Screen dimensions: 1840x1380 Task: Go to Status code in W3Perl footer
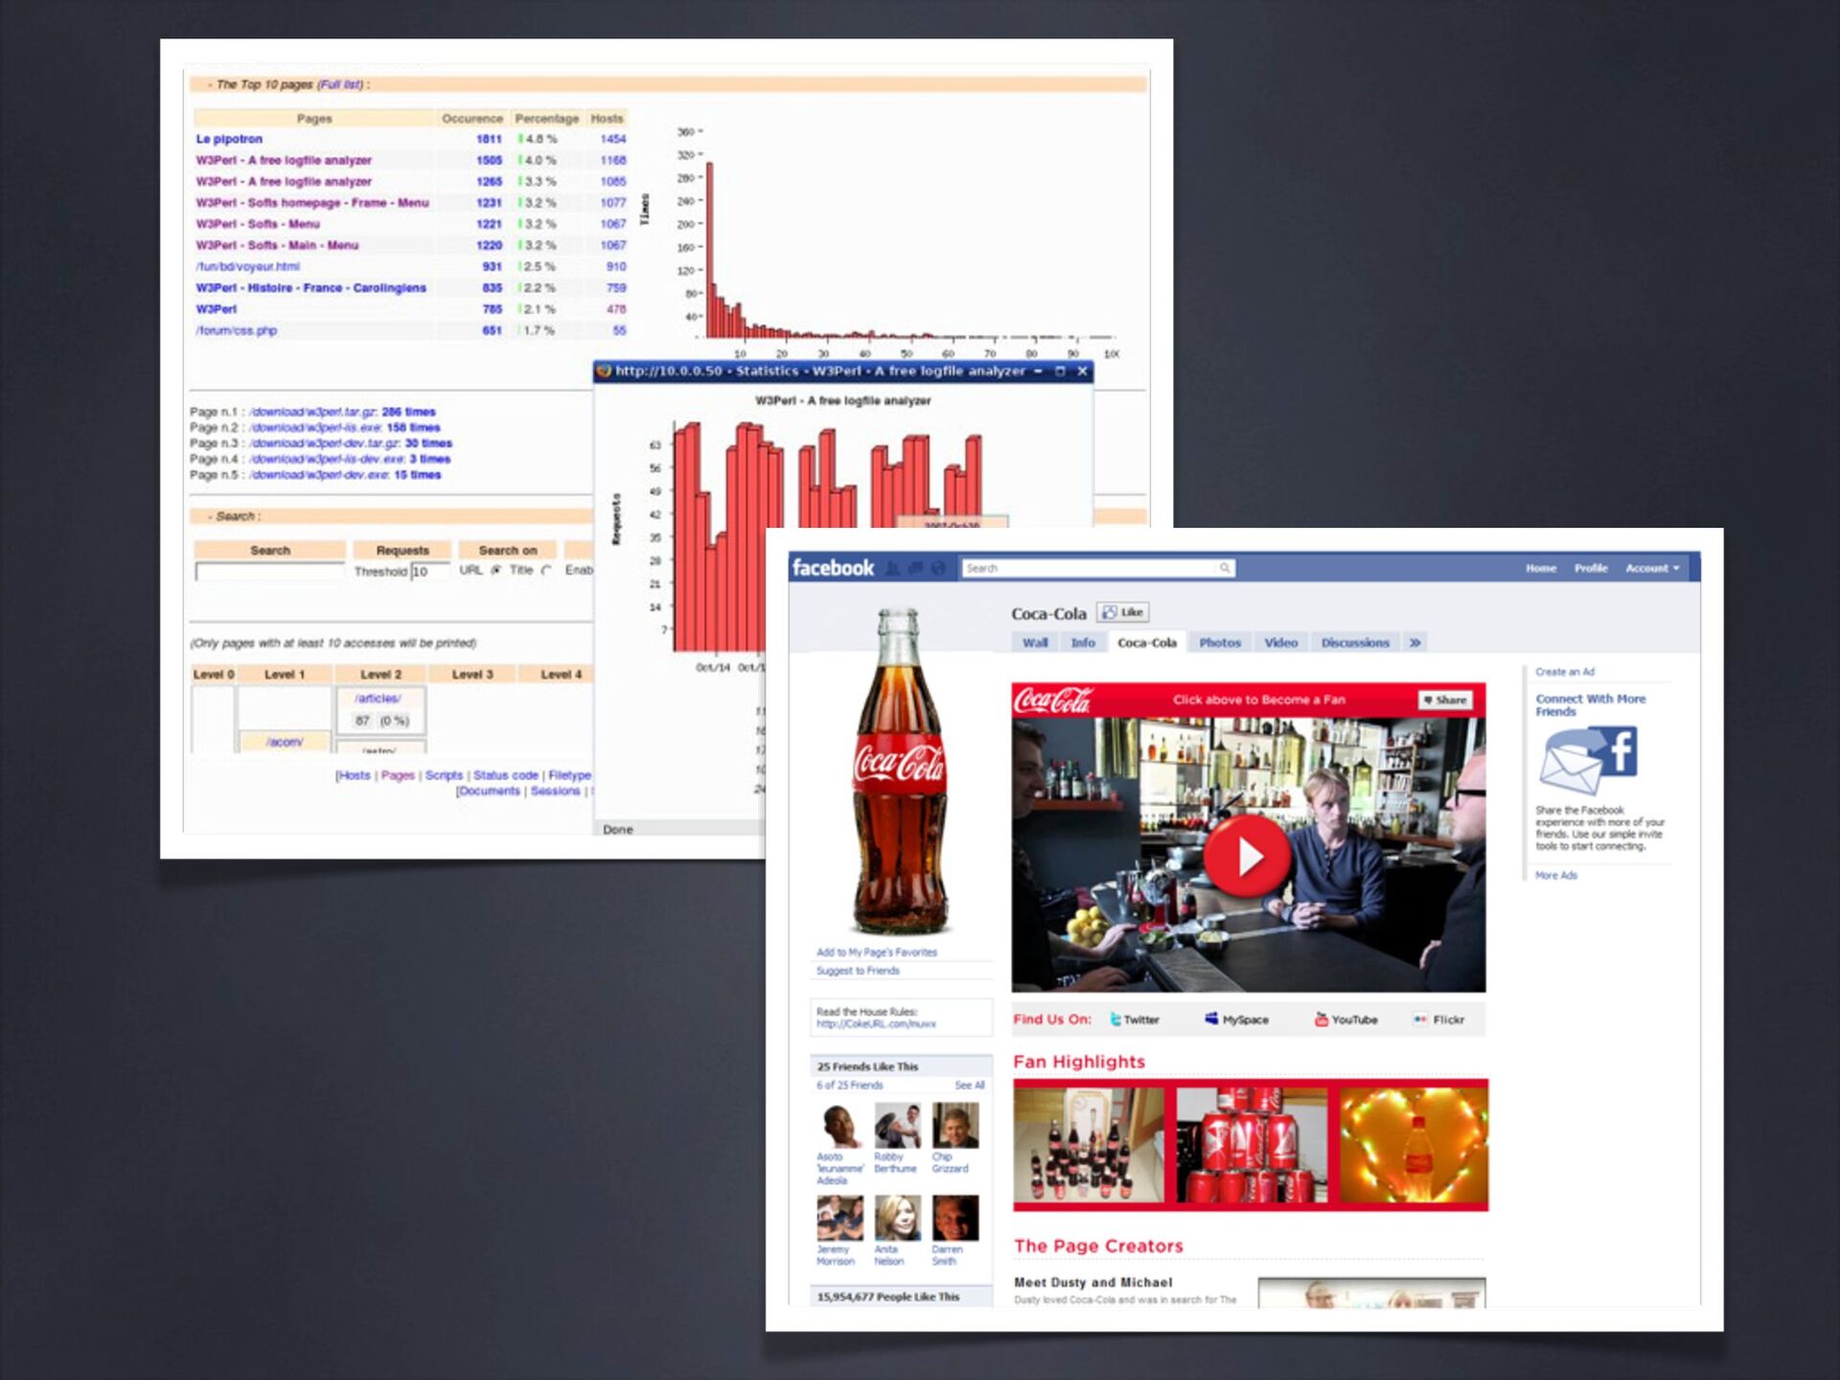coord(505,775)
